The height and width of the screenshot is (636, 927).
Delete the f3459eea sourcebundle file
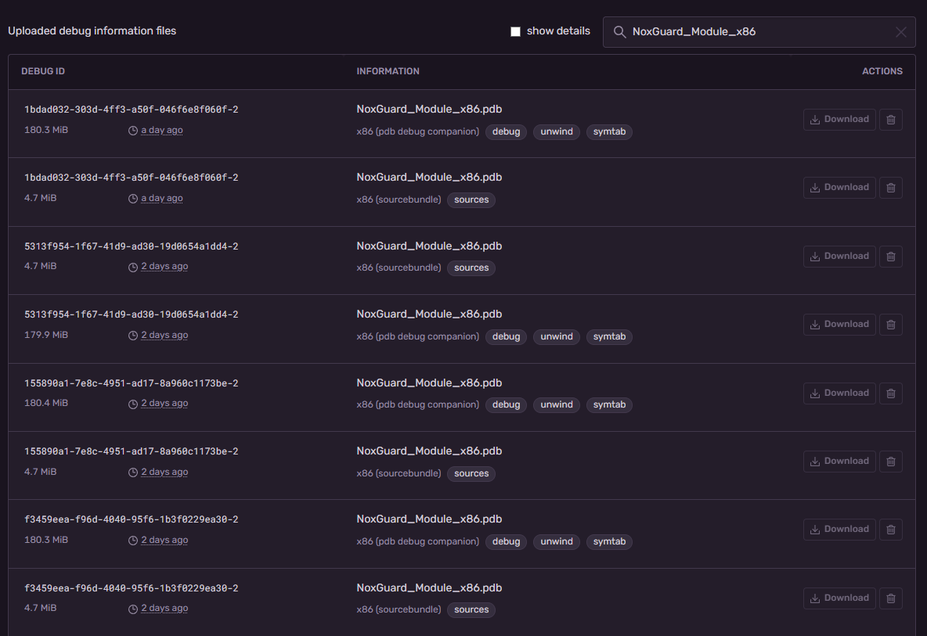tap(890, 598)
